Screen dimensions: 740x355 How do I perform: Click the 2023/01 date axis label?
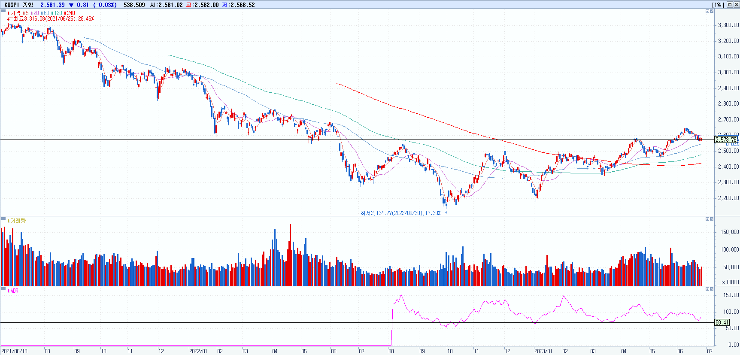543,351
